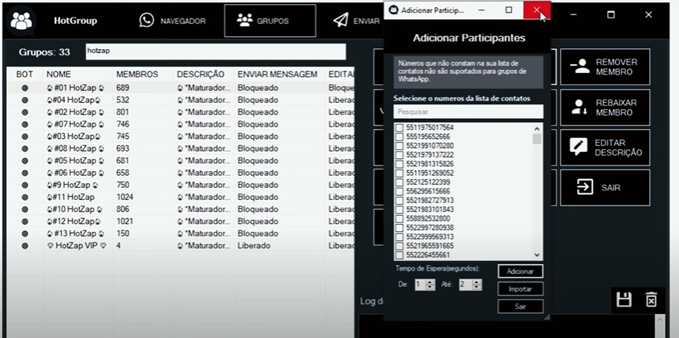The image size is (679, 338).
Task: Minimize the Adicionar Participantes dialog
Action: [x=482, y=10]
